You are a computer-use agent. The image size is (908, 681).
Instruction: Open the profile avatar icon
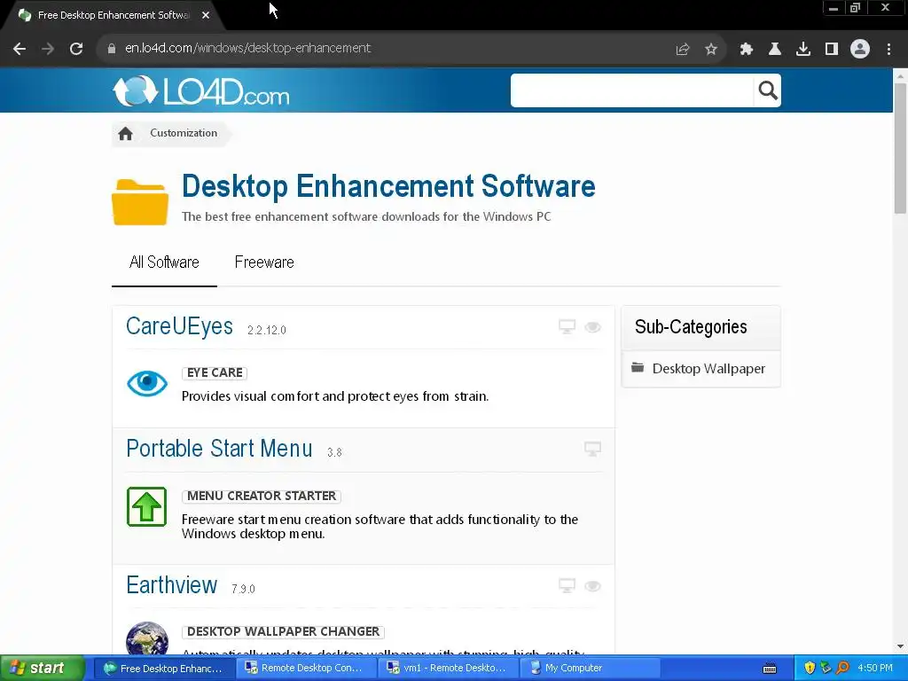(x=860, y=50)
